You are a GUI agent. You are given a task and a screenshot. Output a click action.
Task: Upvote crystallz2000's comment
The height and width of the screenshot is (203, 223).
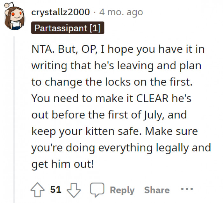38,190
